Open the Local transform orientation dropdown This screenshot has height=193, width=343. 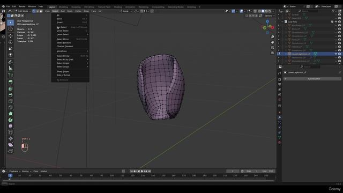pyautogui.click(x=125, y=11)
